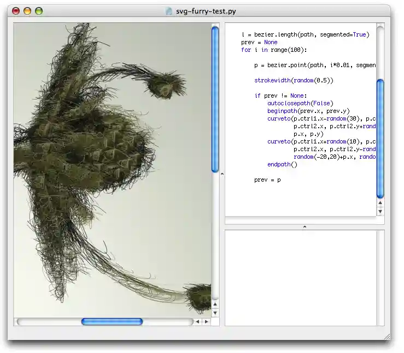
Task: Click the splitter handle between canvas and code
Action: [x=221, y=174]
